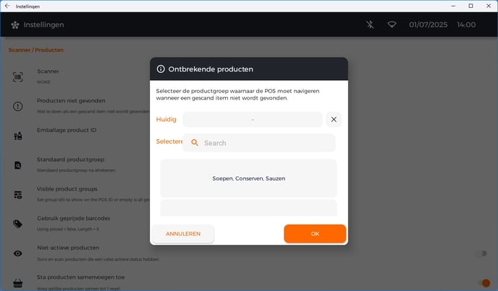Click the date 01/07/2025 in header
The height and width of the screenshot is (291, 498).
(428, 25)
